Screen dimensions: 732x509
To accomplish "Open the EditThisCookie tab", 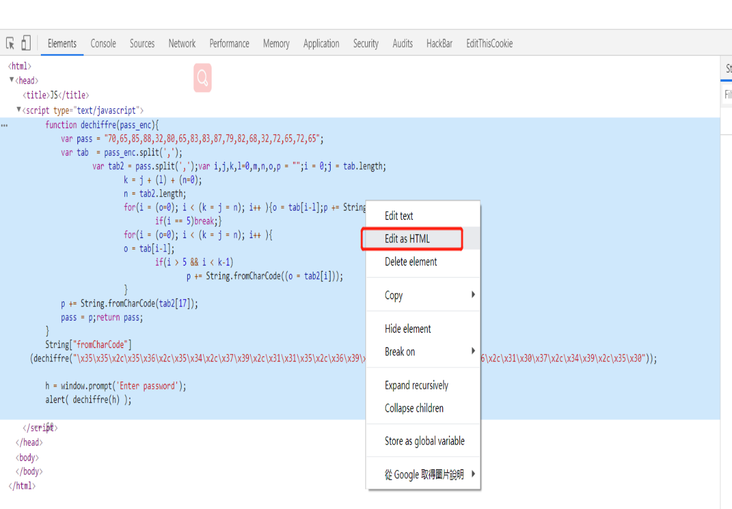I will click(x=489, y=43).
